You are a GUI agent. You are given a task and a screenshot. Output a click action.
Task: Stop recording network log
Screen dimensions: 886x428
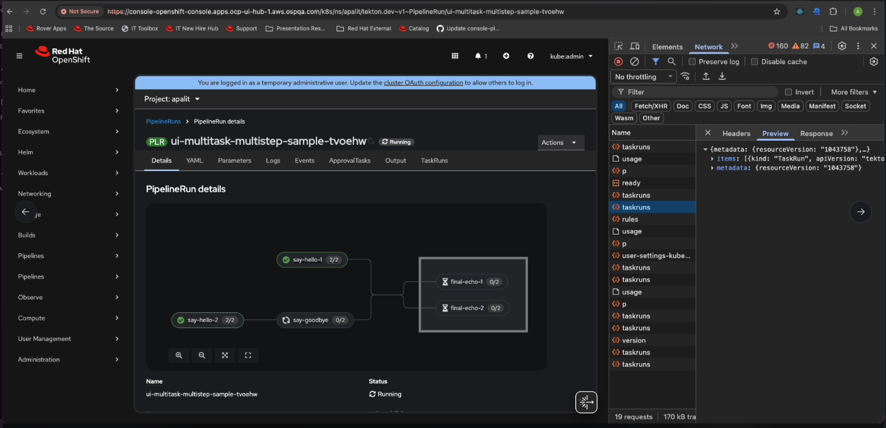619,61
